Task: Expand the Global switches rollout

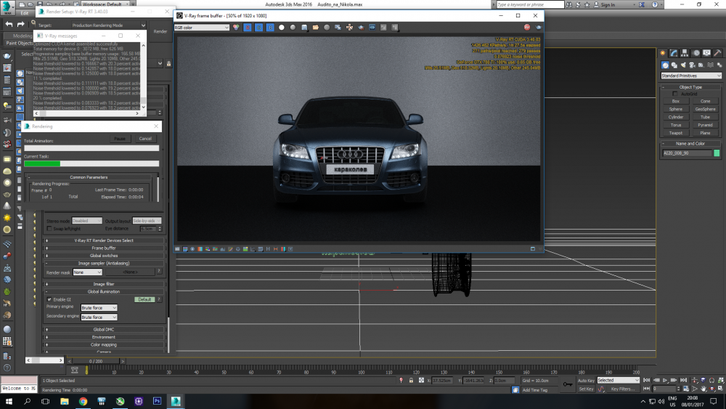Action: 104,256
